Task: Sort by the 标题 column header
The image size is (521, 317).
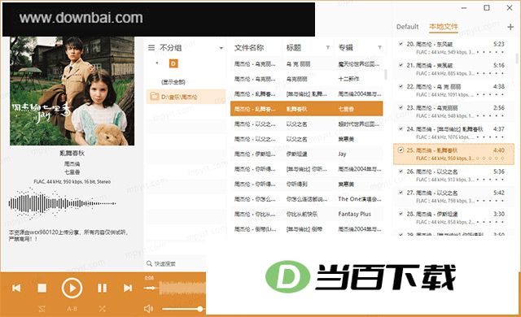Action: coord(294,48)
